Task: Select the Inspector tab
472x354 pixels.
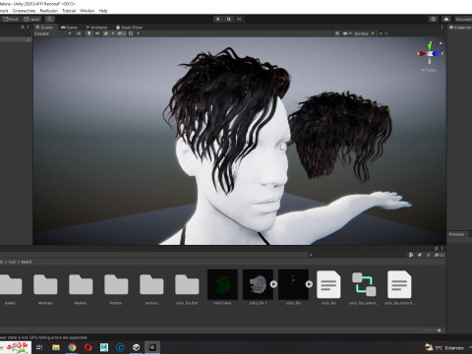Action: [x=460, y=28]
